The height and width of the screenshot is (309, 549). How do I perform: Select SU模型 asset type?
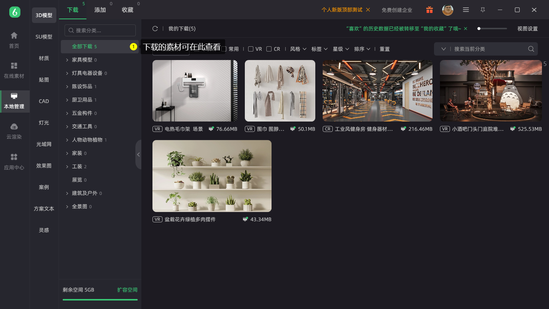(44, 37)
